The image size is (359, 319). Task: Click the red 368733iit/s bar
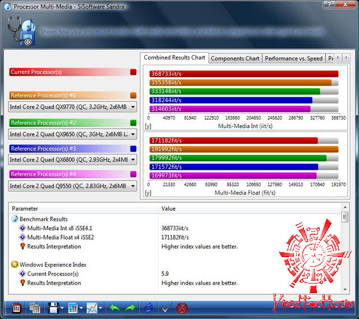pos(244,74)
